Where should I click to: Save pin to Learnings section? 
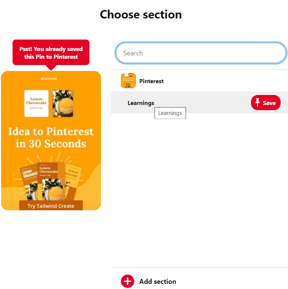click(x=266, y=103)
